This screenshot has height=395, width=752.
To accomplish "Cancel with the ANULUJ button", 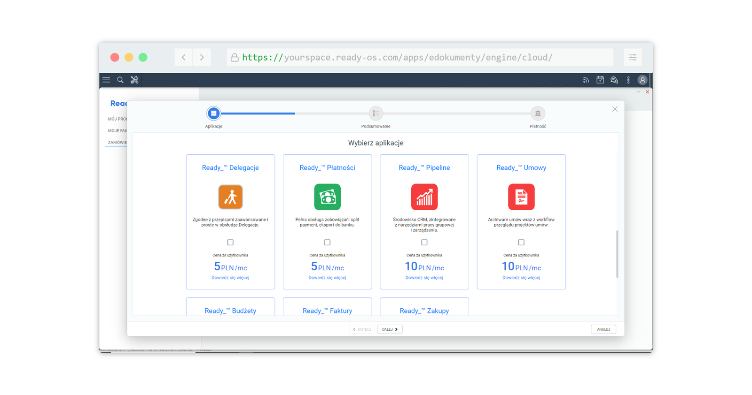I will tap(603, 329).
